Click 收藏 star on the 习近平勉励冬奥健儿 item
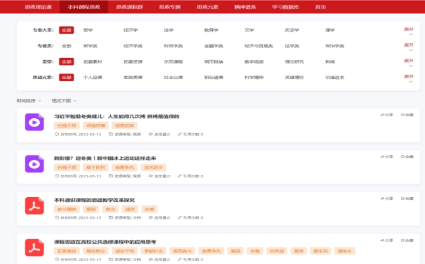Image resolution: width=425 pixels, height=264 pixels. (407, 115)
